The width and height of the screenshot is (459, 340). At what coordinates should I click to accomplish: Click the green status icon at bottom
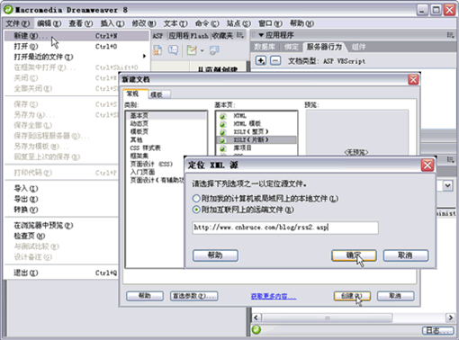click(x=256, y=329)
